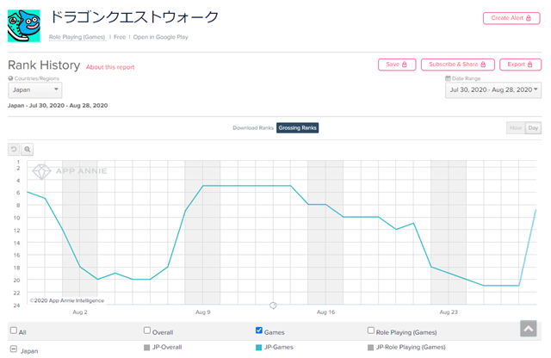Click the Dragon Quest Walk app icon
The image size is (551, 358).
click(x=24, y=26)
